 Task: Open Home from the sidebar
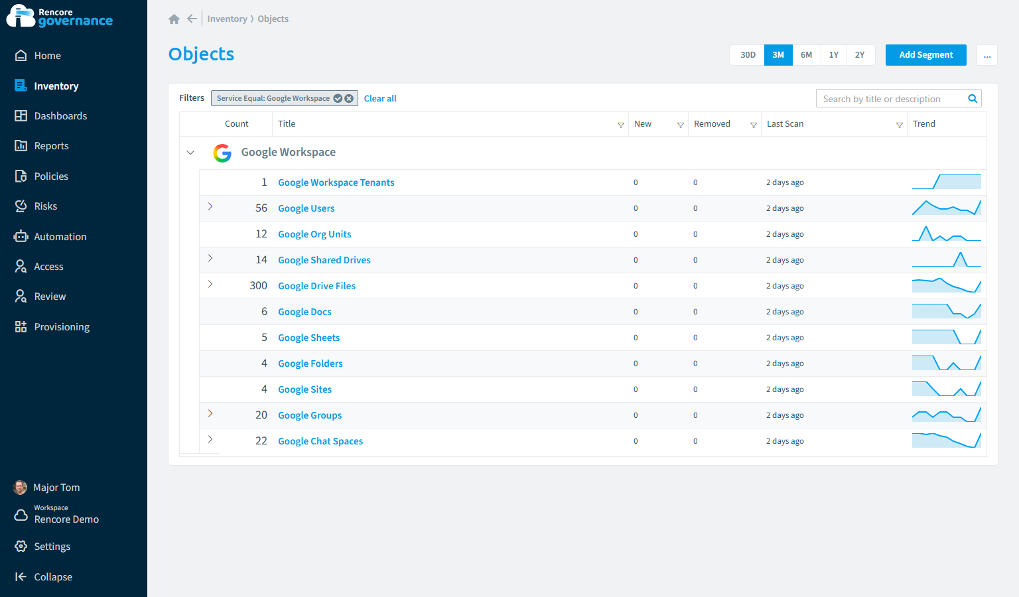[47, 56]
